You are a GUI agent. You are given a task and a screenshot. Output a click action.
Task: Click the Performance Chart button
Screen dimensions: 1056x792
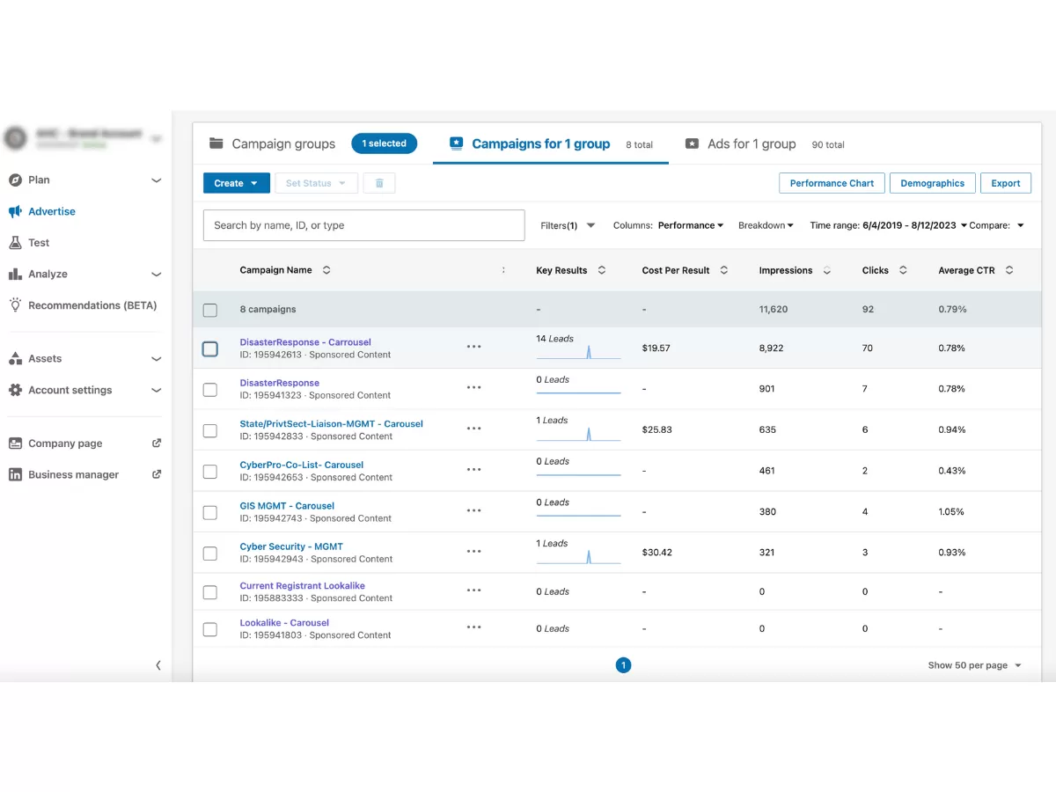tap(832, 183)
